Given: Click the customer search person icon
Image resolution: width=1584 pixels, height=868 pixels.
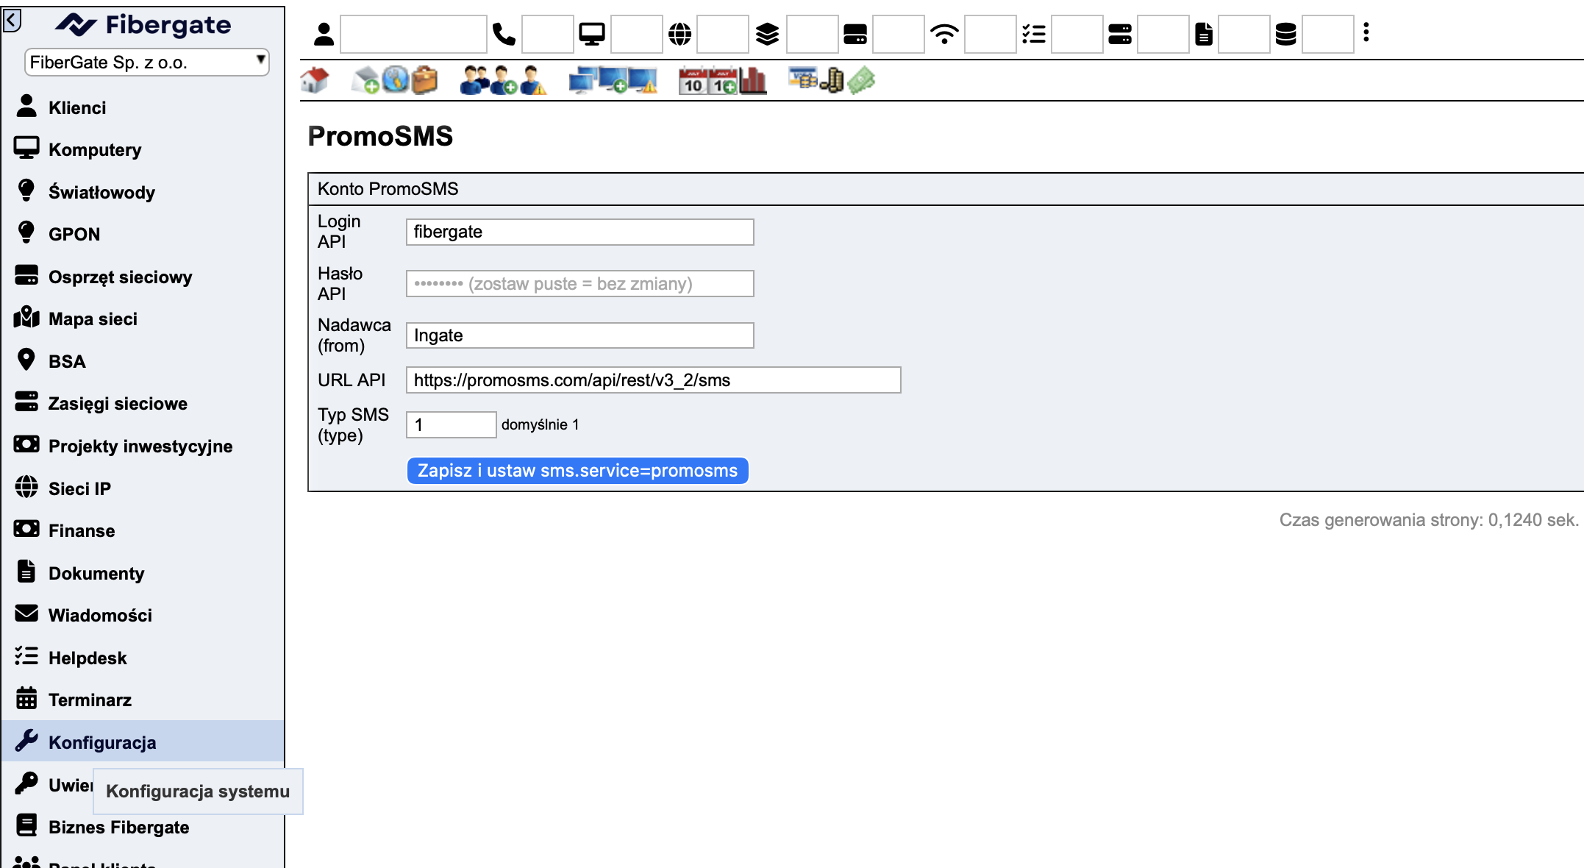Looking at the screenshot, I should click(324, 34).
